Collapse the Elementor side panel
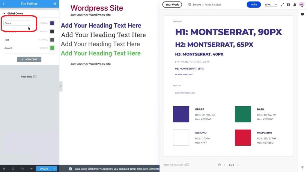The height and width of the screenshot is (172, 307). [x=60, y=86]
